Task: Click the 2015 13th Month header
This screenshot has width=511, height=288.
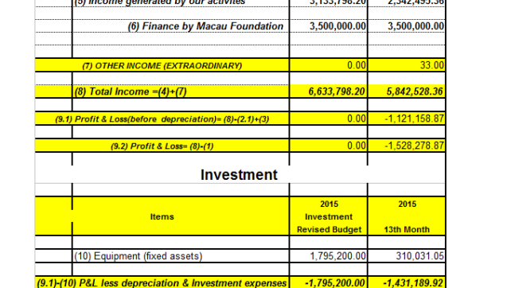Action: pos(407,216)
